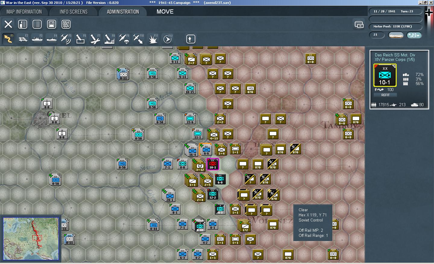This screenshot has height=264, width=434.
Task: Select the F10 air transfer mode icon
Action: 138,39
